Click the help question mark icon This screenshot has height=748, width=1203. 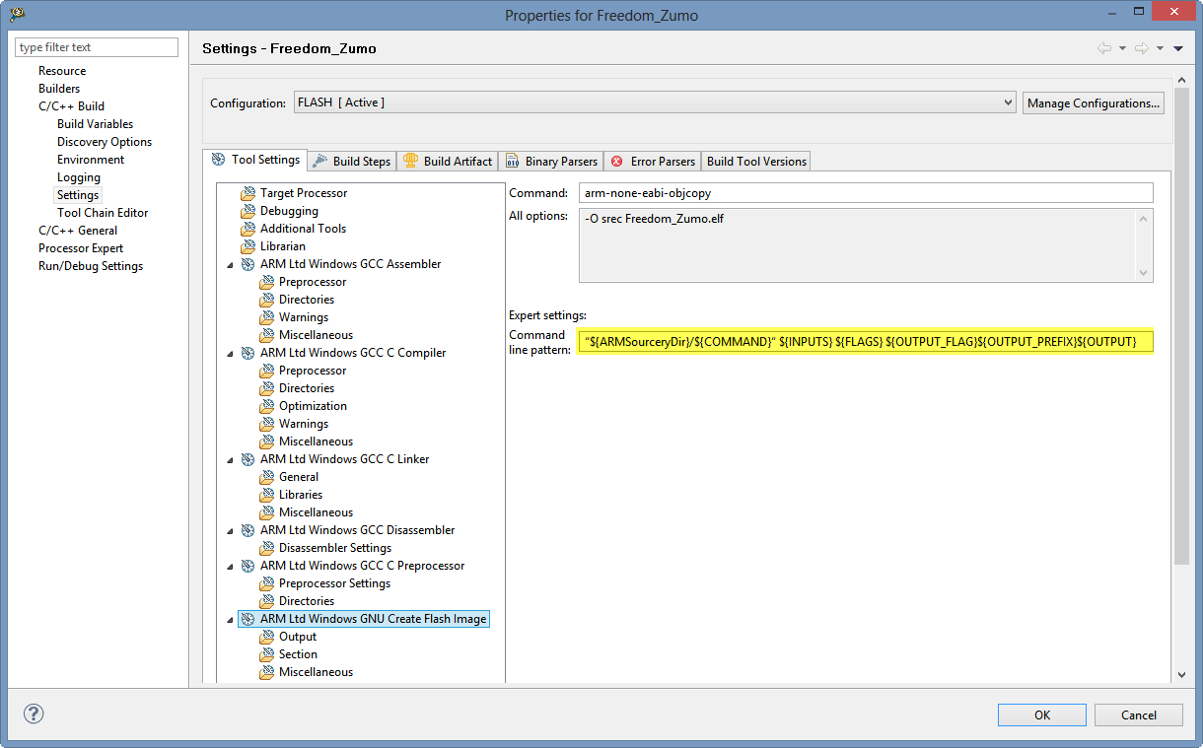click(x=34, y=714)
